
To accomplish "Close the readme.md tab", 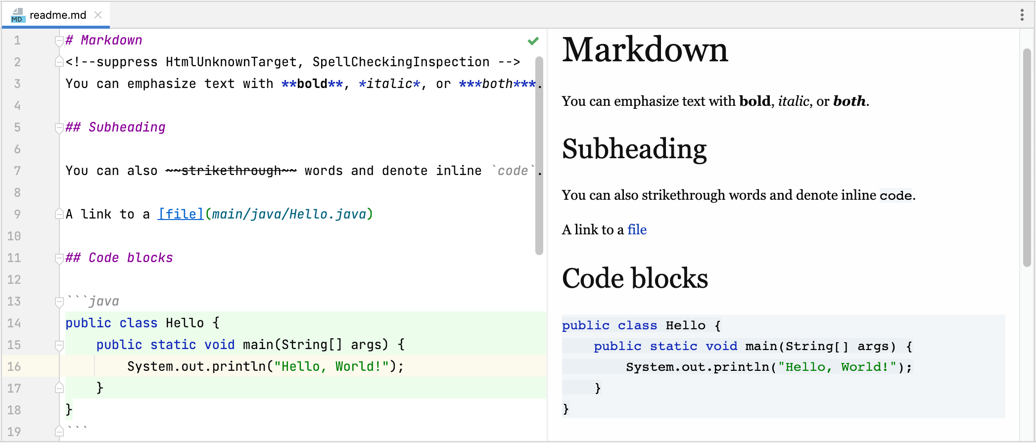I will 98,15.
